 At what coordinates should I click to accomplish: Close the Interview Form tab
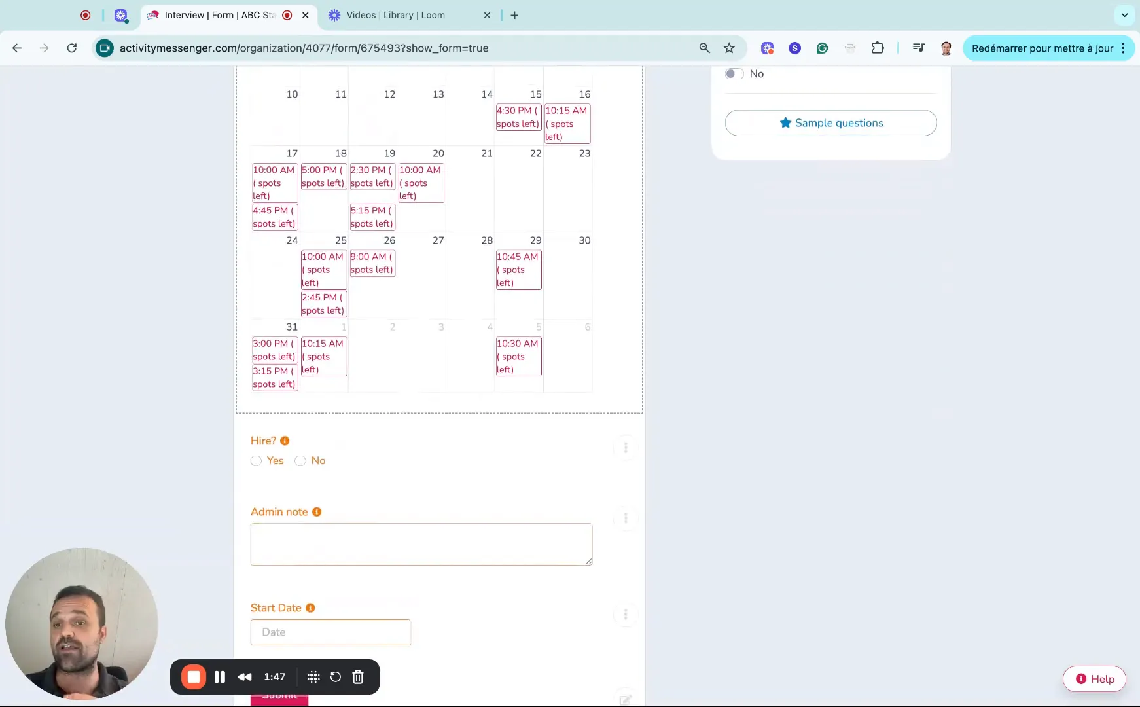305,15
